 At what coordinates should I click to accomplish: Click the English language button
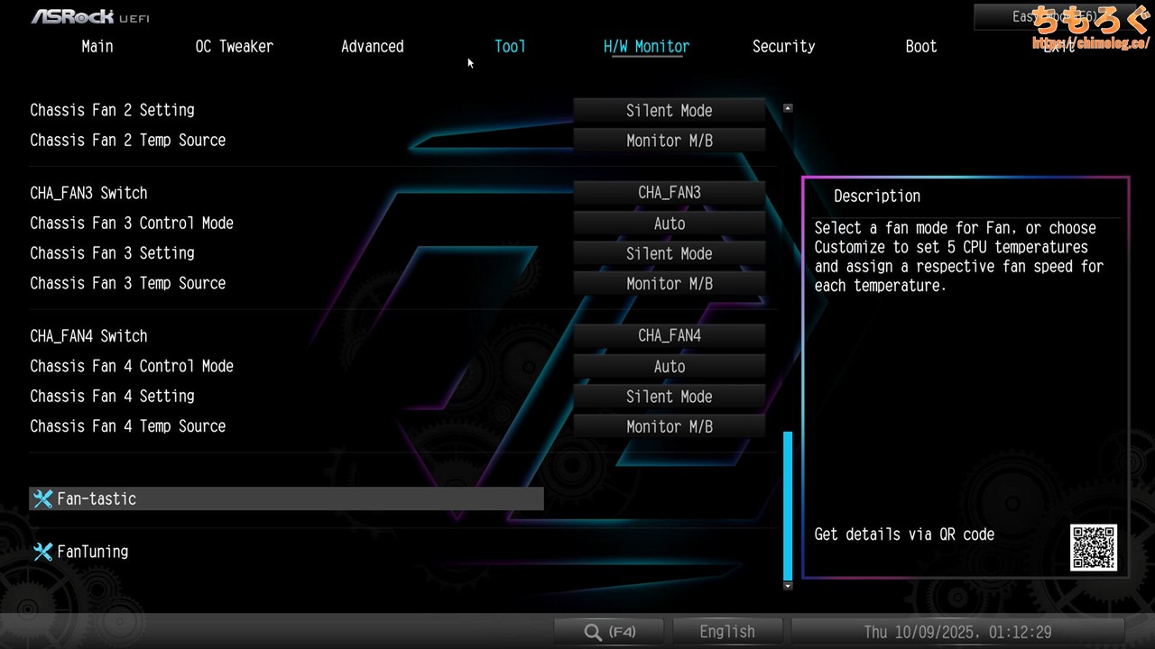pos(727,633)
